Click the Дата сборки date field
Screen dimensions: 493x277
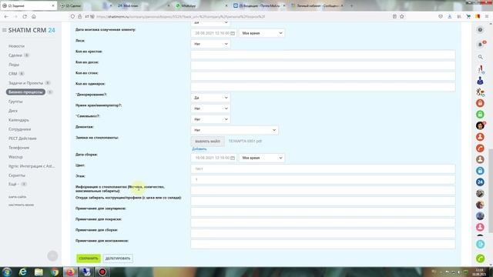[x=213, y=158]
